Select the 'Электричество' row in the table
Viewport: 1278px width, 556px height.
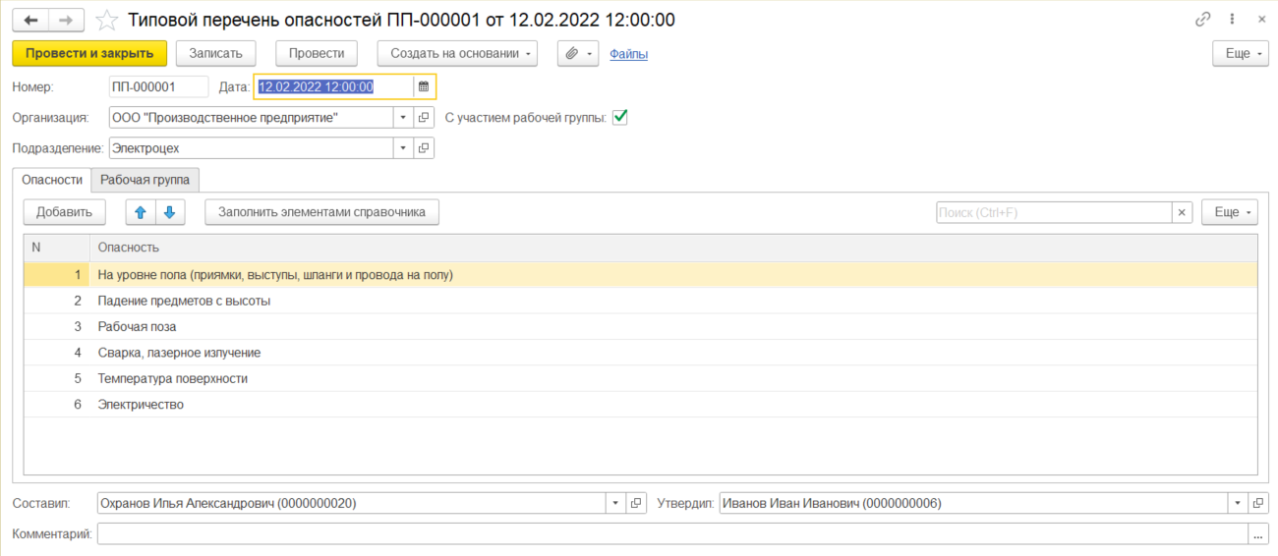[x=641, y=404]
